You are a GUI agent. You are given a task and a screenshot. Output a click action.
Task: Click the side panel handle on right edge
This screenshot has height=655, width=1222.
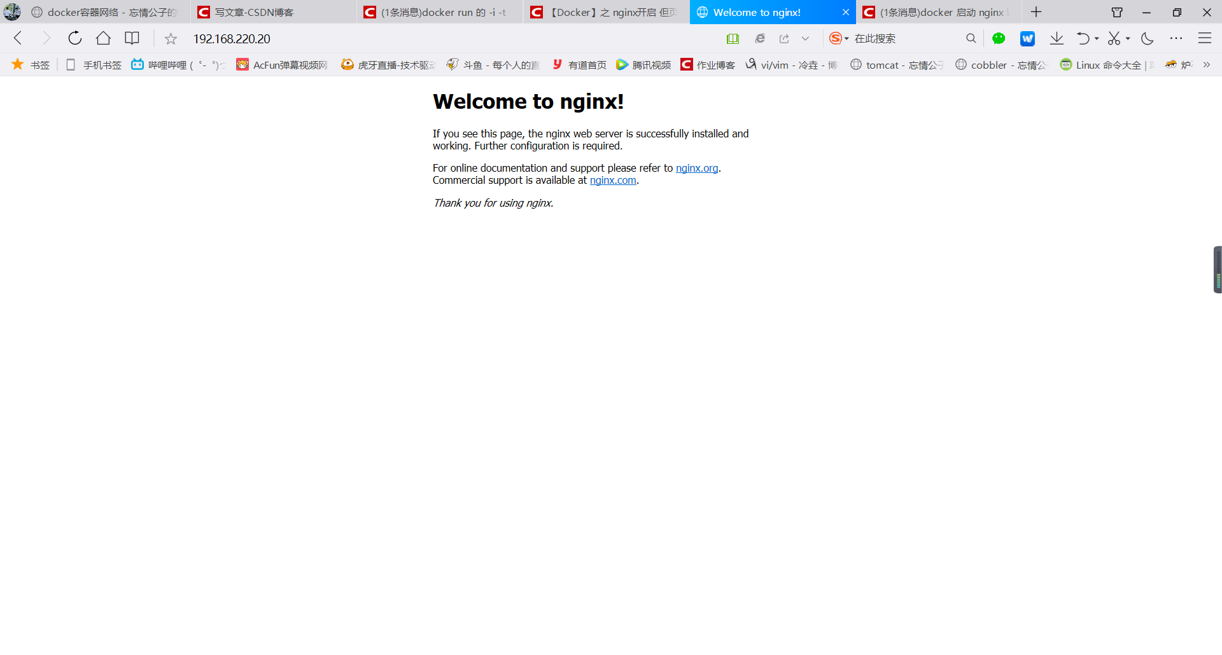pyautogui.click(x=1218, y=270)
